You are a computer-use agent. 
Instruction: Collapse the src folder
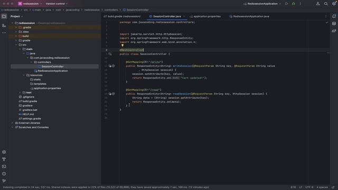(x=16, y=45)
